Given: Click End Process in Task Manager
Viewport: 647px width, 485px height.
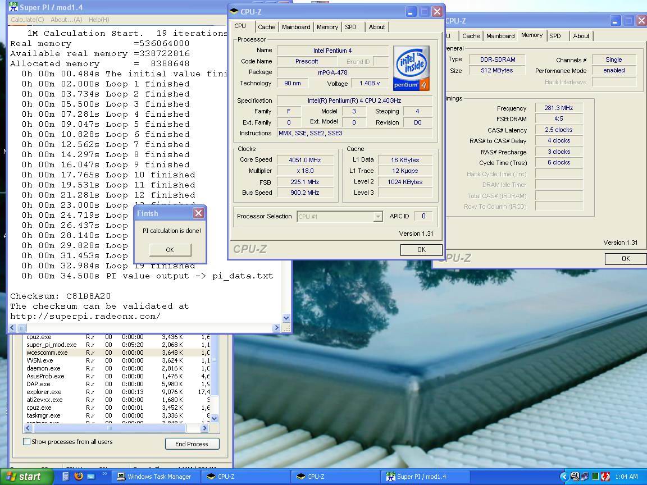Looking at the screenshot, I should 192,444.
